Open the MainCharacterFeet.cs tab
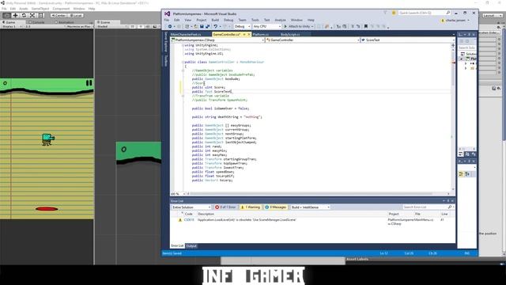The height and width of the screenshot is (285, 506). point(186,34)
